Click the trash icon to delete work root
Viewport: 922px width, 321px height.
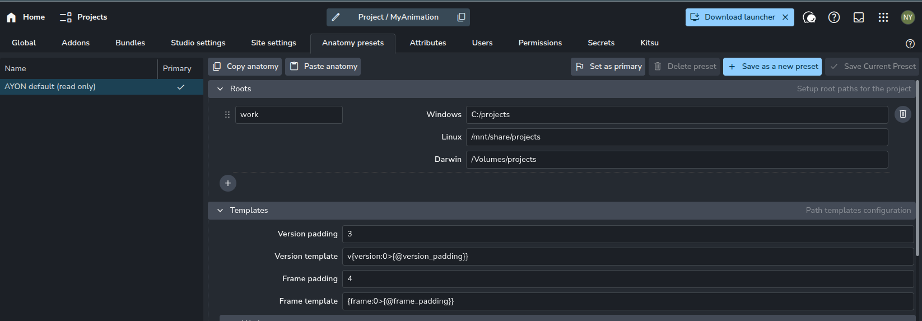tap(902, 114)
